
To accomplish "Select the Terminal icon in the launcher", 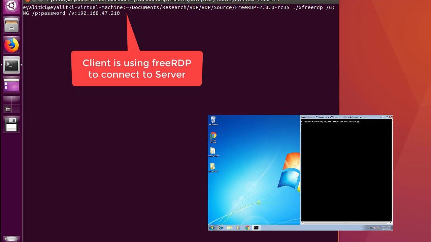I will pyautogui.click(x=11, y=65).
